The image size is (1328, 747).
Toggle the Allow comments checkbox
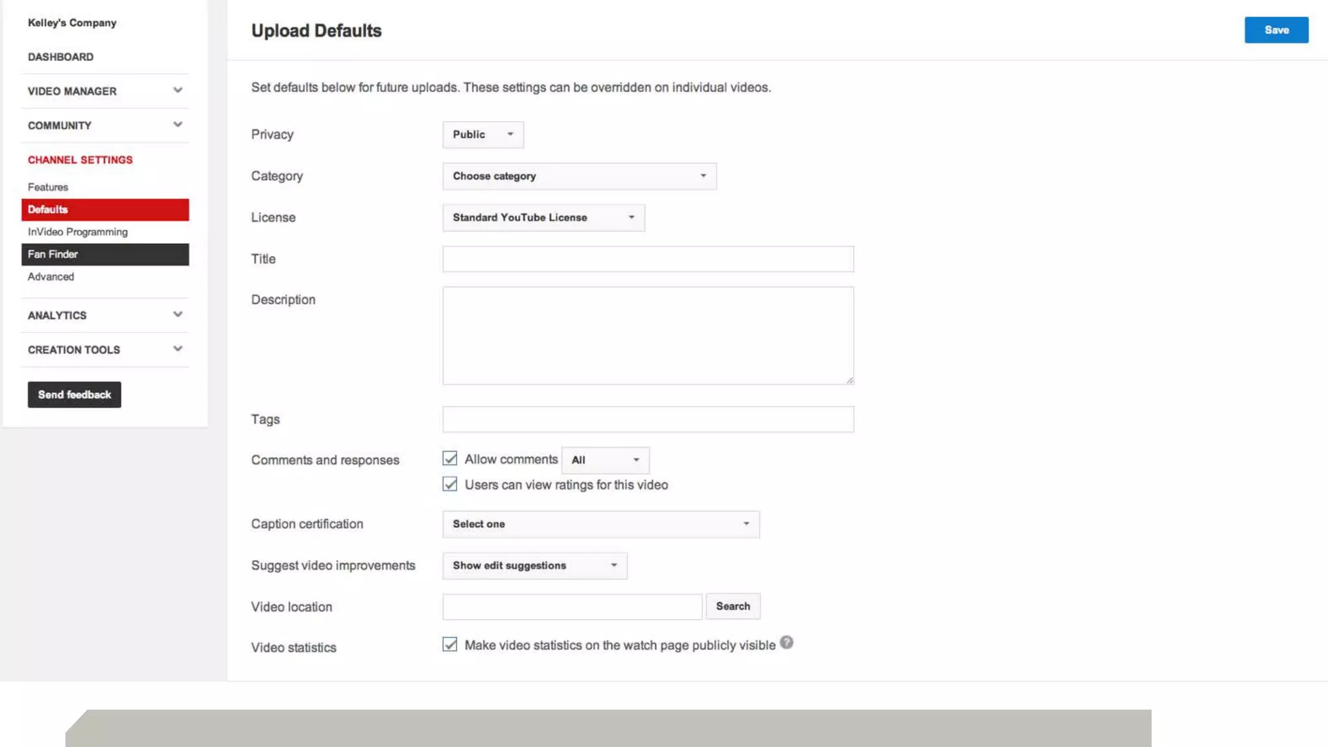449,458
